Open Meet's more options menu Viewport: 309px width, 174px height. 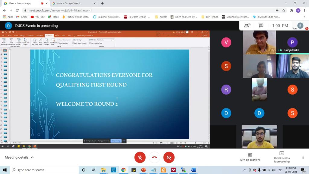tap(303, 157)
